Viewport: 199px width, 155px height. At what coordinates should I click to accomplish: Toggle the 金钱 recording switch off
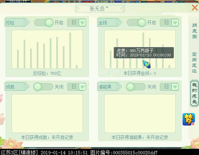point(137,23)
